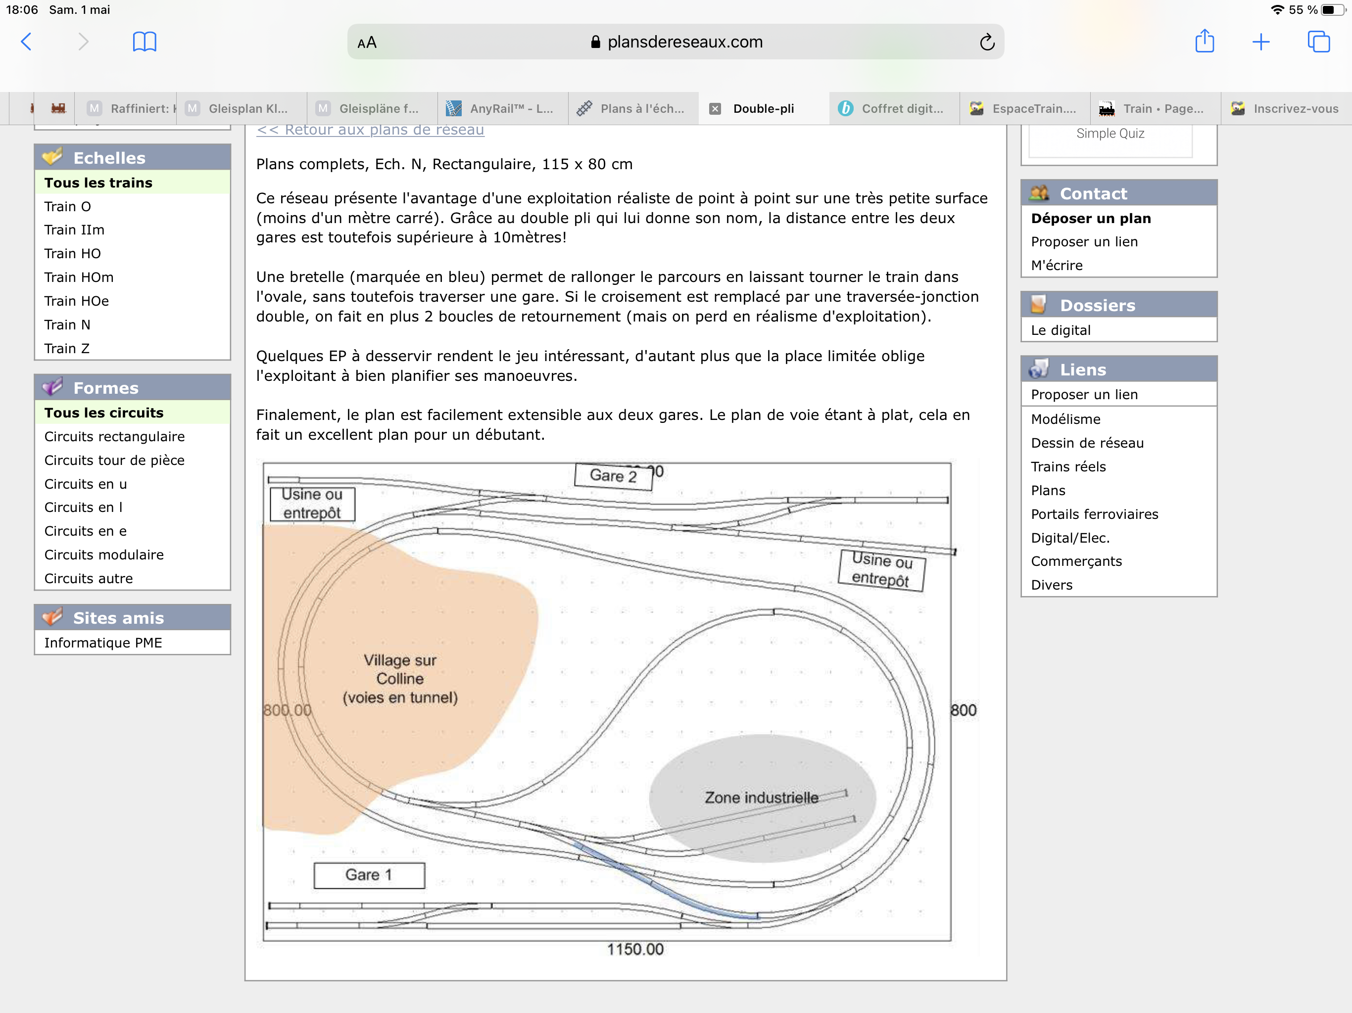This screenshot has height=1013, width=1352.
Task: Click the Contact header icon
Action: [x=1039, y=193]
